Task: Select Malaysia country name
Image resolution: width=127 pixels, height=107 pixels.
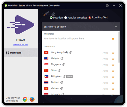Action: point(55,58)
